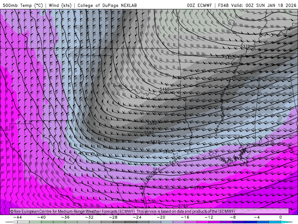Click the "500mb Temp (°C)" title text
Viewport: 298px width, 224px height.
pyautogui.click(x=23, y=5)
